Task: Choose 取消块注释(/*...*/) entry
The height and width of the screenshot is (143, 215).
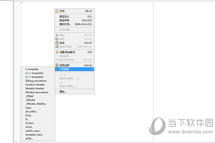Action: coord(74,79)
